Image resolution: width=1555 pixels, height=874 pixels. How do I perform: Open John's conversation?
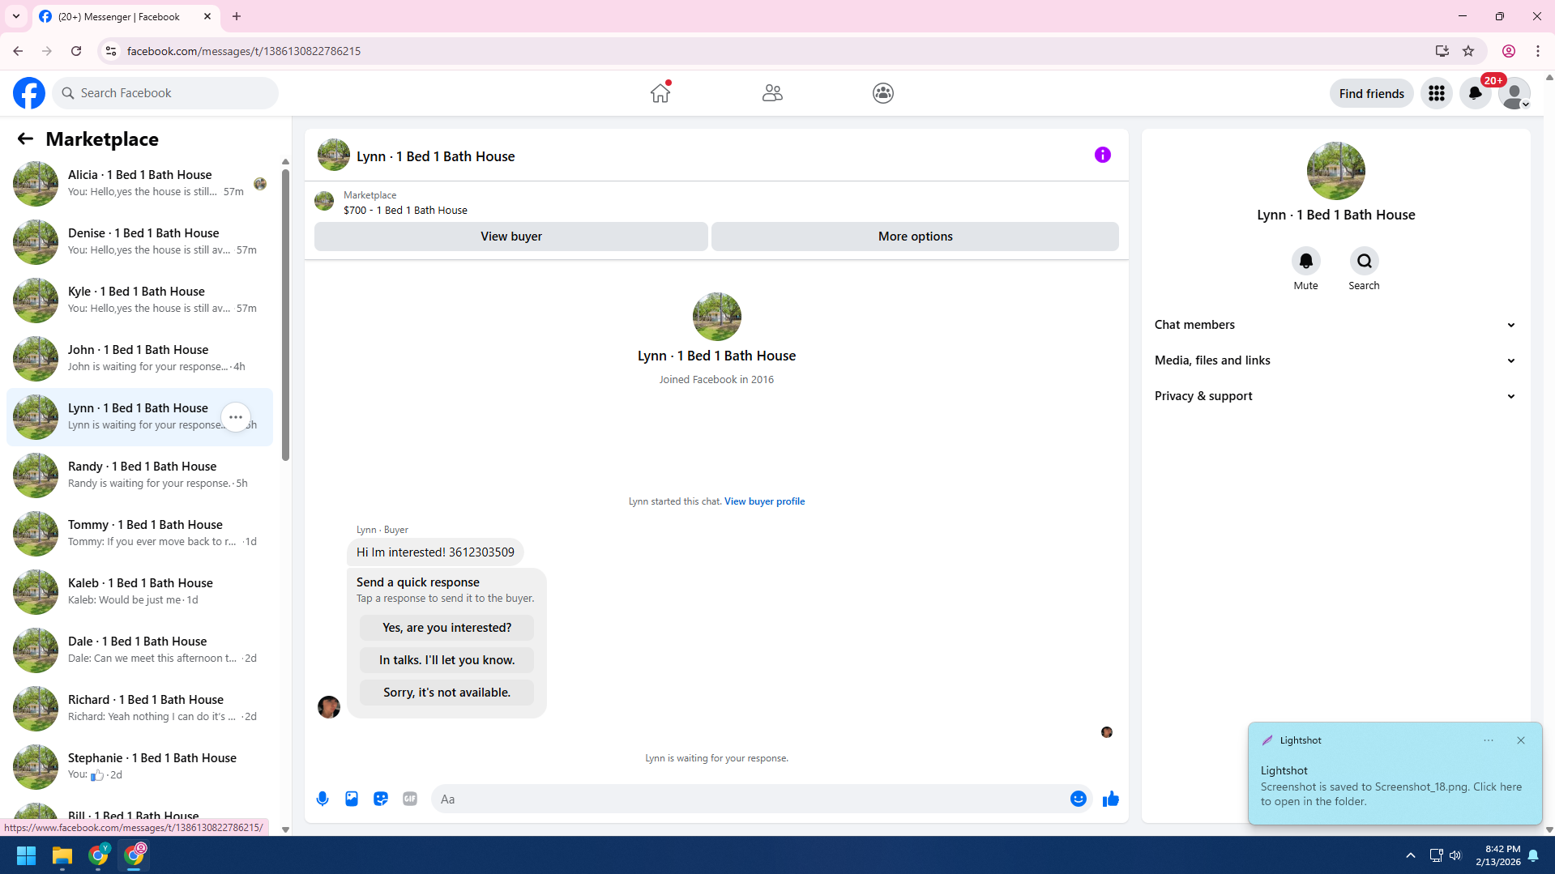coord(139,359)
